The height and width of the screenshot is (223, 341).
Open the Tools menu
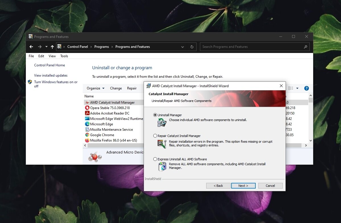64,56
